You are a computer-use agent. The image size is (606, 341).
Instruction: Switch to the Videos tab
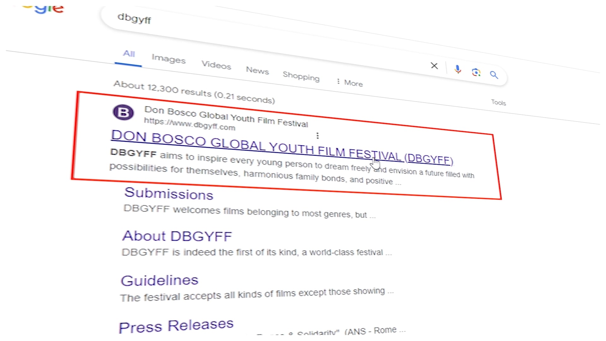click(216, 65)
